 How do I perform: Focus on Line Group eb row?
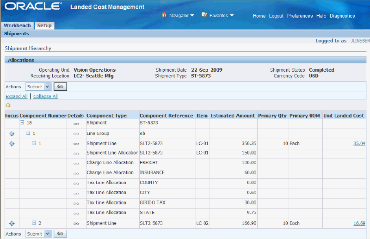[x=12, y=134]
